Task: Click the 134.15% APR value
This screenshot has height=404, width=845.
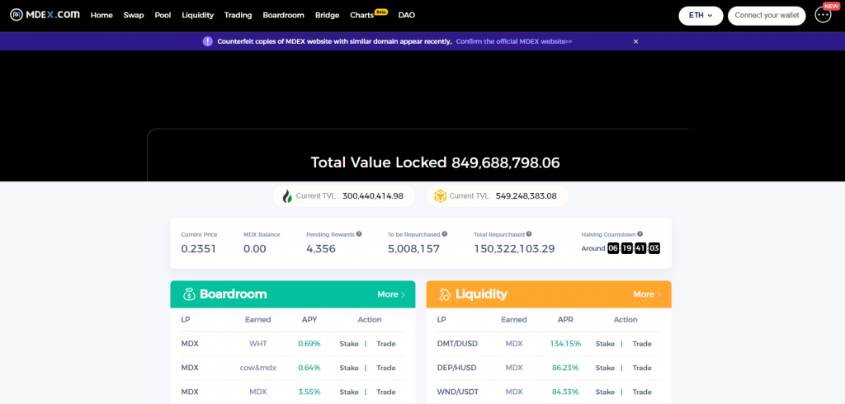Action: pos(565,344)
